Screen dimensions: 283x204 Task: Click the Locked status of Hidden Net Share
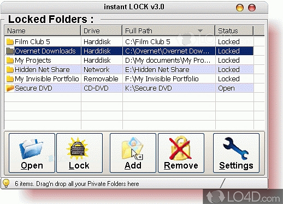229,69
